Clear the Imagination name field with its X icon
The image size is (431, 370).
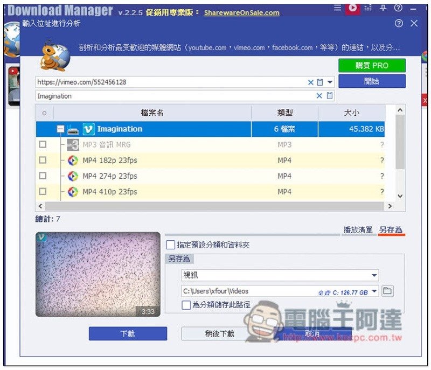319,95
